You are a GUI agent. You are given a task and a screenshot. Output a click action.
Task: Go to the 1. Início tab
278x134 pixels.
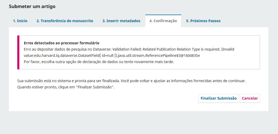(x=20, y=21)
